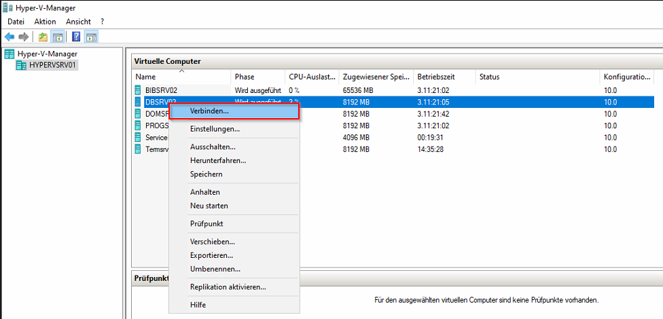Click BIBSRV02 CPU usage 0 %

[x=294, y=90]
